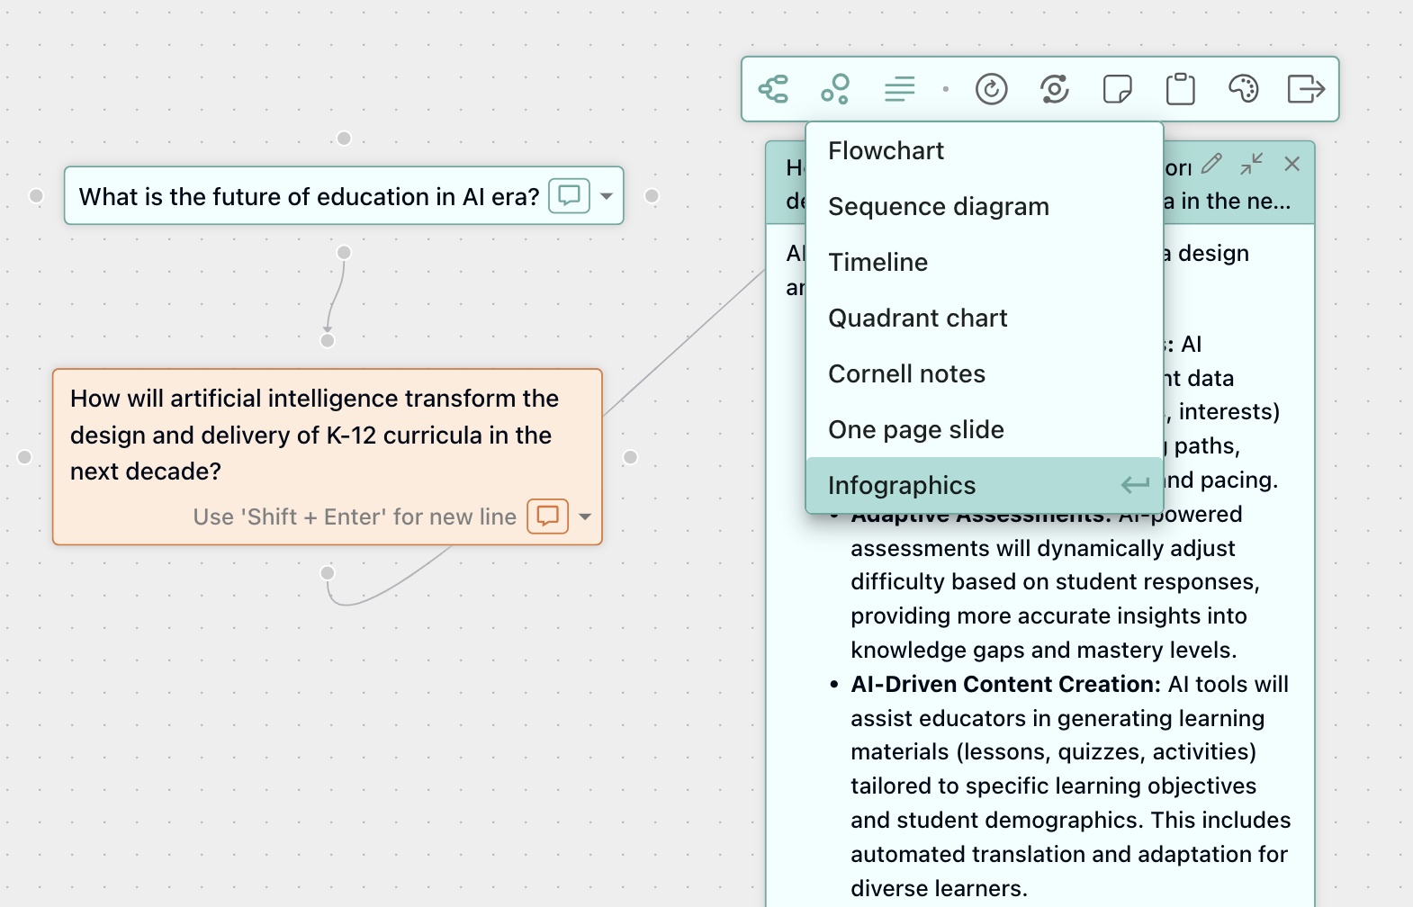Open the chat bubble on the K-12 curricula question
1413x907 pixels.
click(547, 516)
